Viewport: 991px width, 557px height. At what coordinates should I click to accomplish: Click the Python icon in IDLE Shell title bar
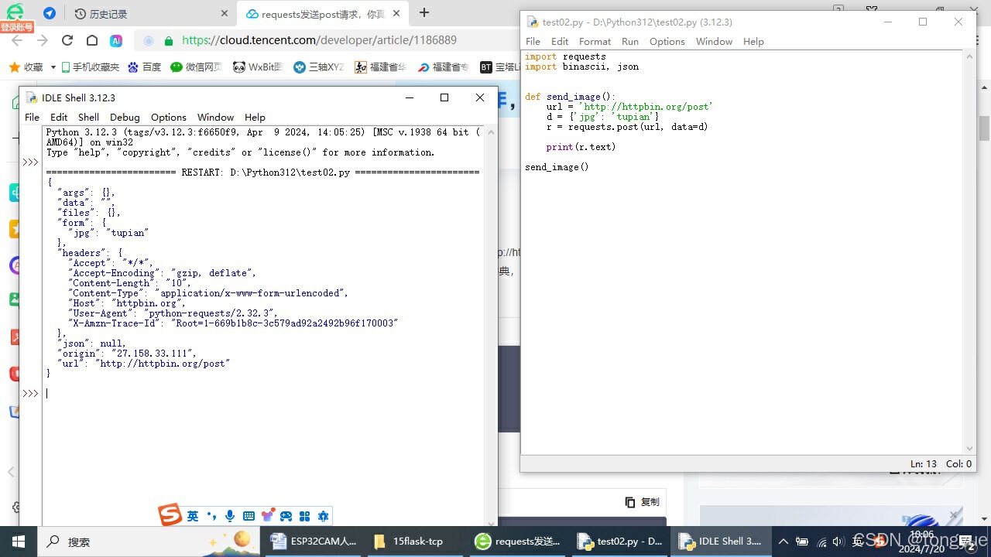(32, 97)
